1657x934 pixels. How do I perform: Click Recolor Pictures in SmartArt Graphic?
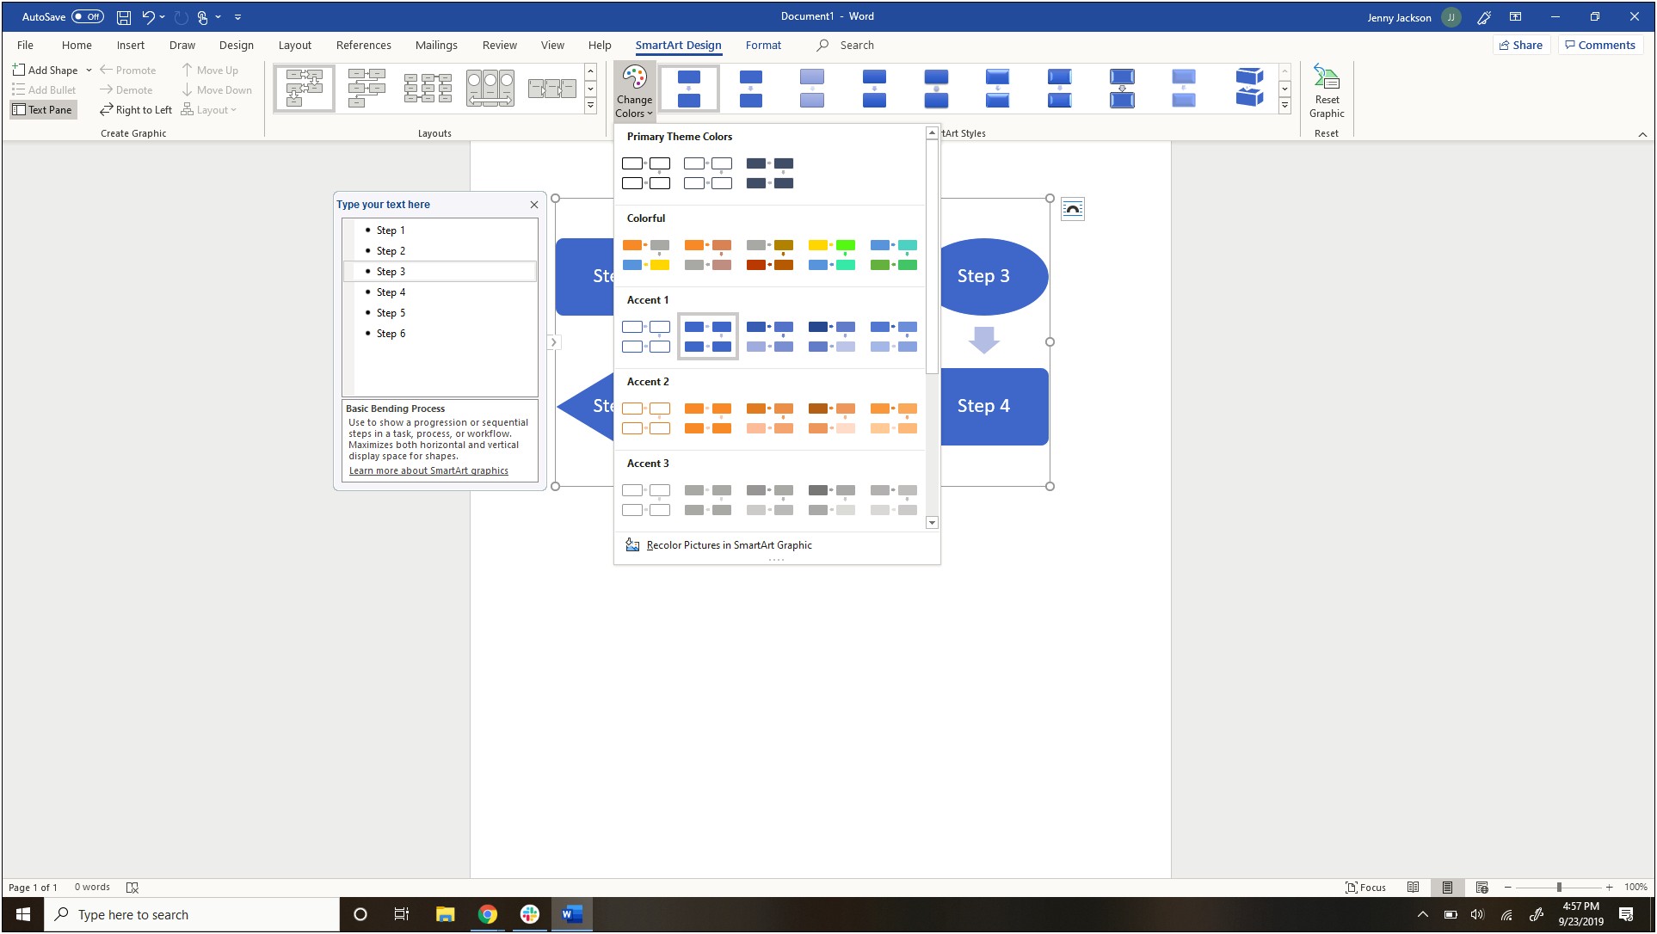(729, 544)
